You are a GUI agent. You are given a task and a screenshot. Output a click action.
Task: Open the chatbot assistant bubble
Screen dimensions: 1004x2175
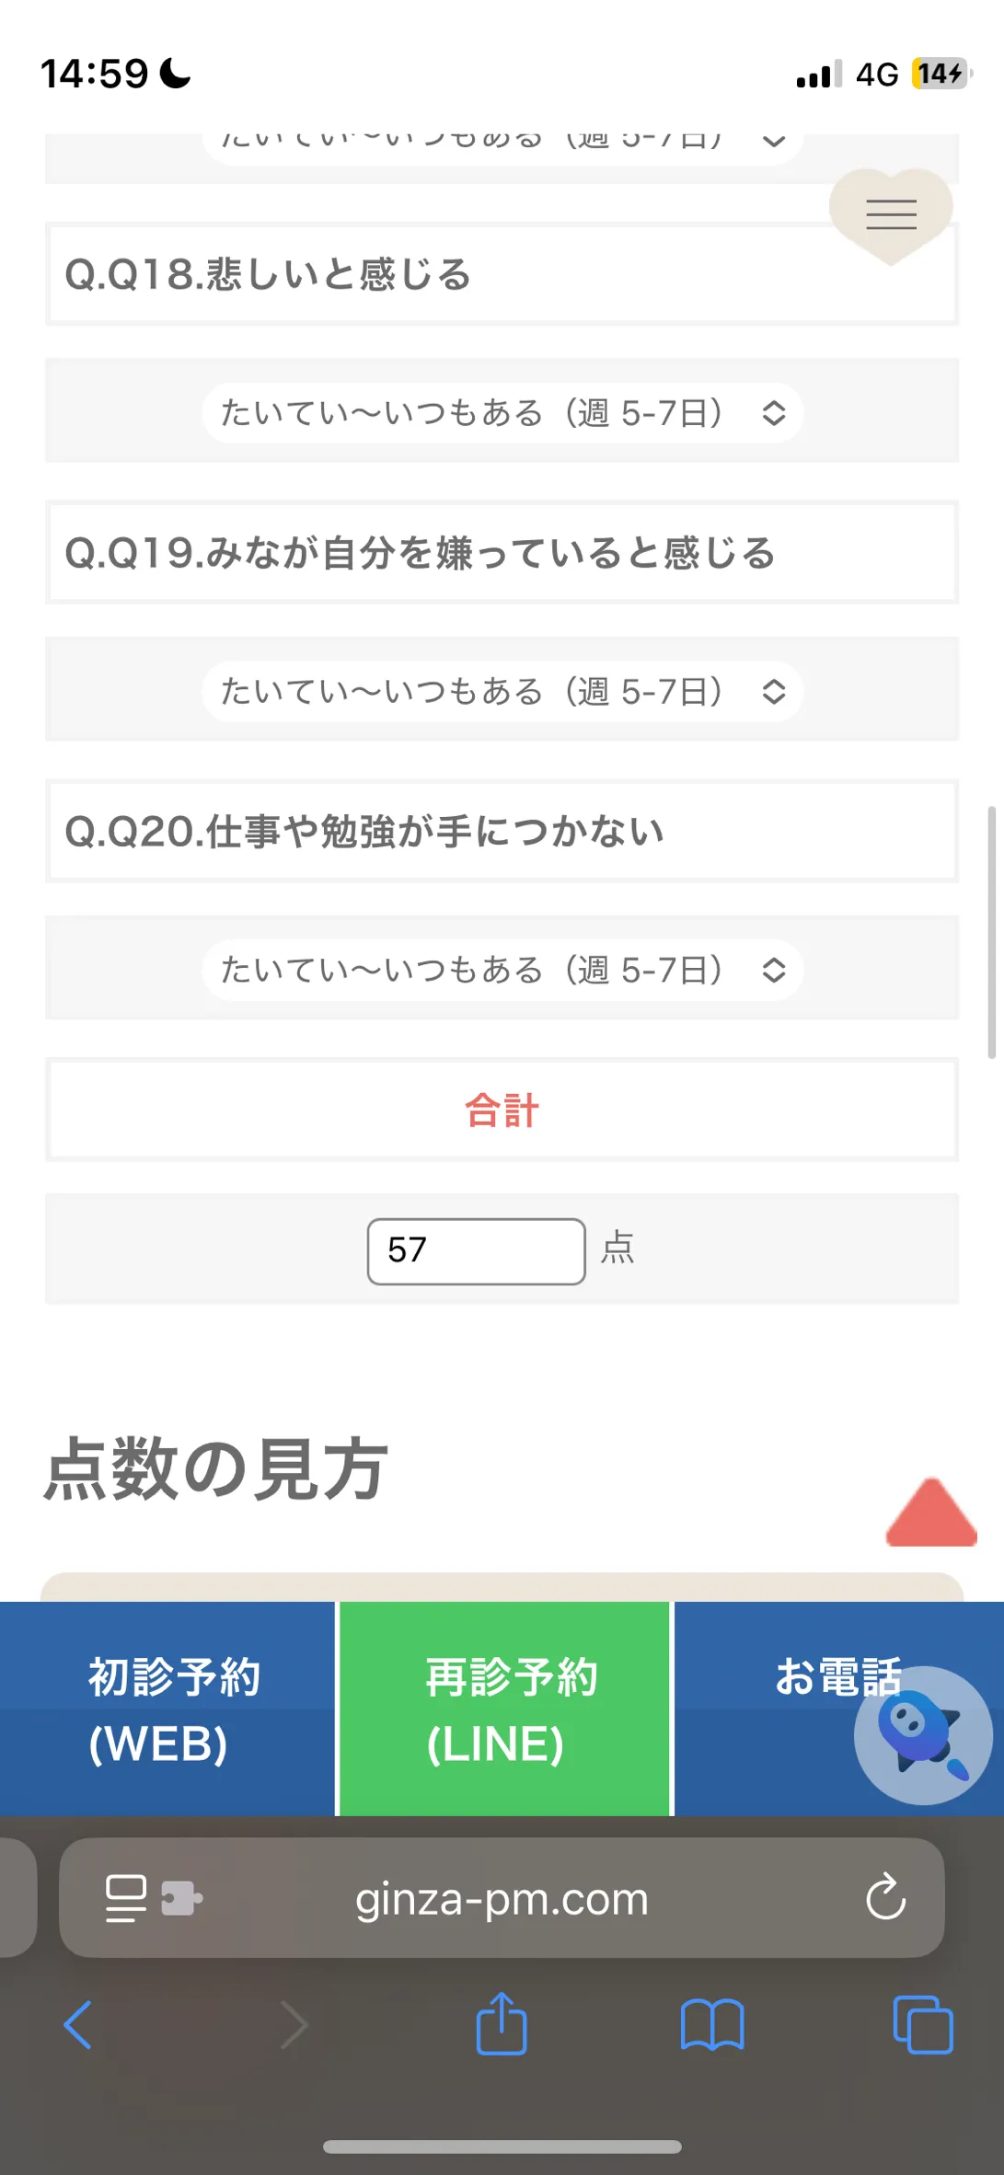click(923, 1735)
